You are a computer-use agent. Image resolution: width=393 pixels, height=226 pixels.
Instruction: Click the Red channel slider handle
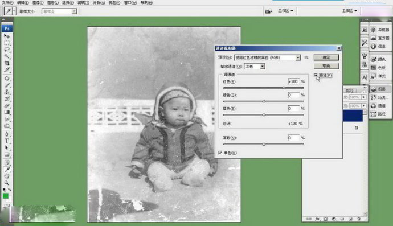click(x=284, y=88)
